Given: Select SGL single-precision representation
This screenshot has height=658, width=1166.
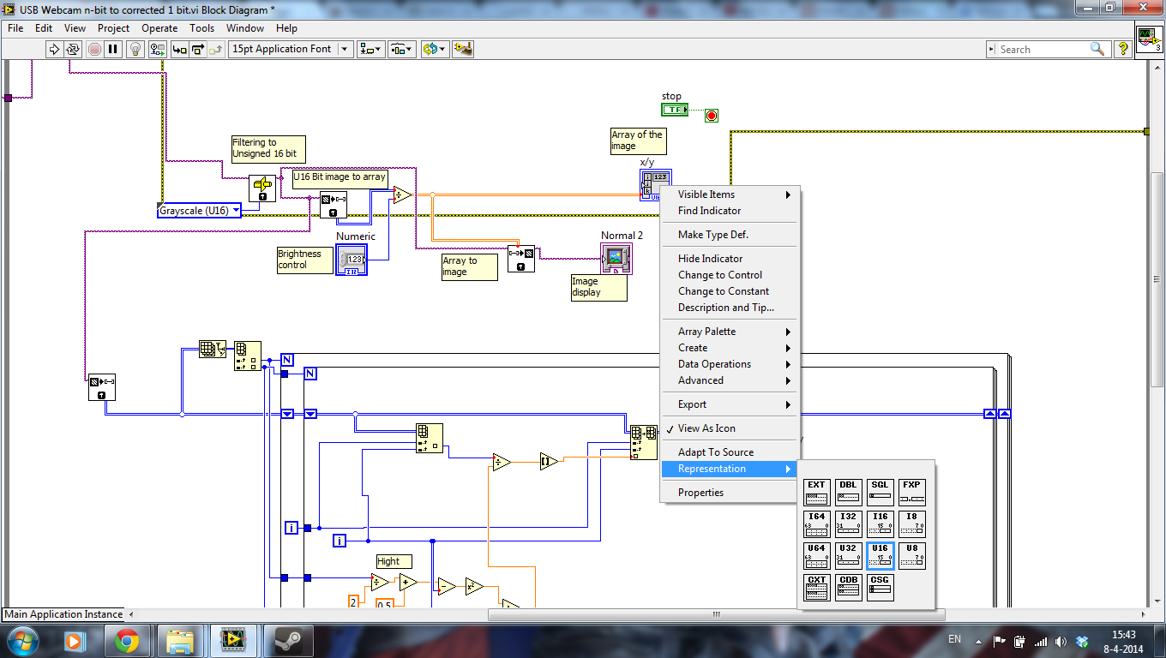Looking at the screenshot, I should tap(880, 493).
